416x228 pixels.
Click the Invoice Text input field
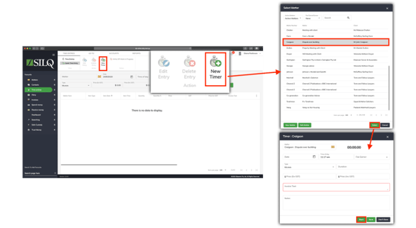pyautogui.click(x=336, y=187)
